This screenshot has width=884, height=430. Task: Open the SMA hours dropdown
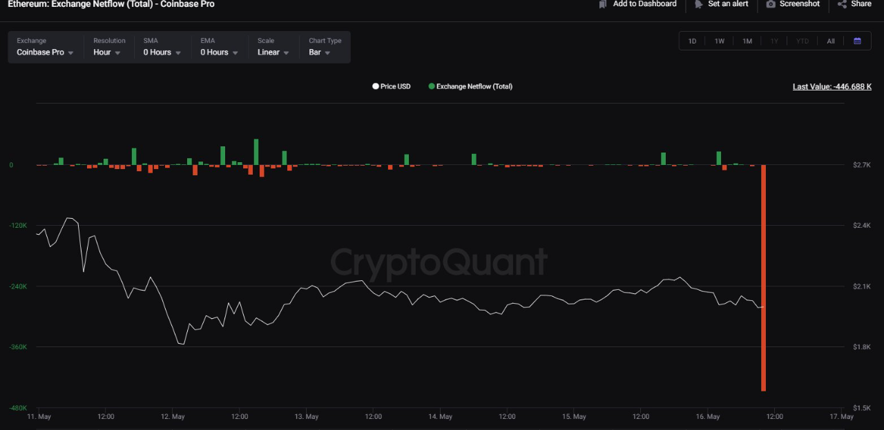[x=160, y=52]
